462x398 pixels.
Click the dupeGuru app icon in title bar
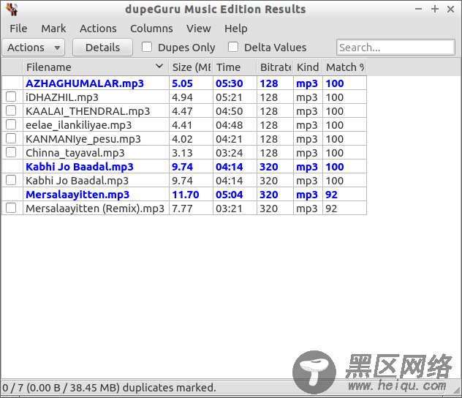[x=12, y=10]
